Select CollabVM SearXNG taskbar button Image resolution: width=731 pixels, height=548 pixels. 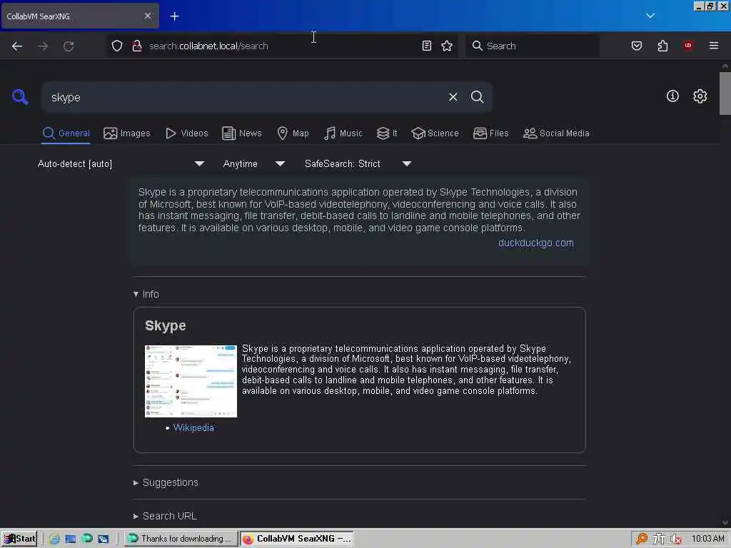pos(297,539)
